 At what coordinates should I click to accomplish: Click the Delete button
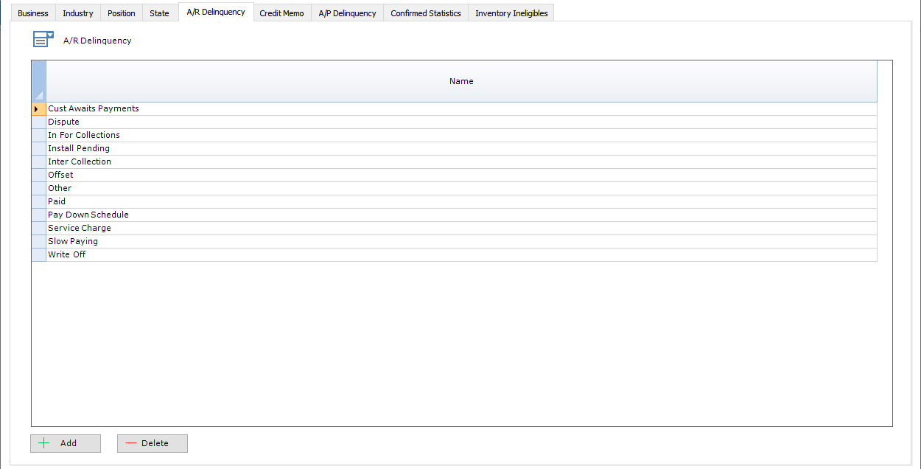point(152,443)
